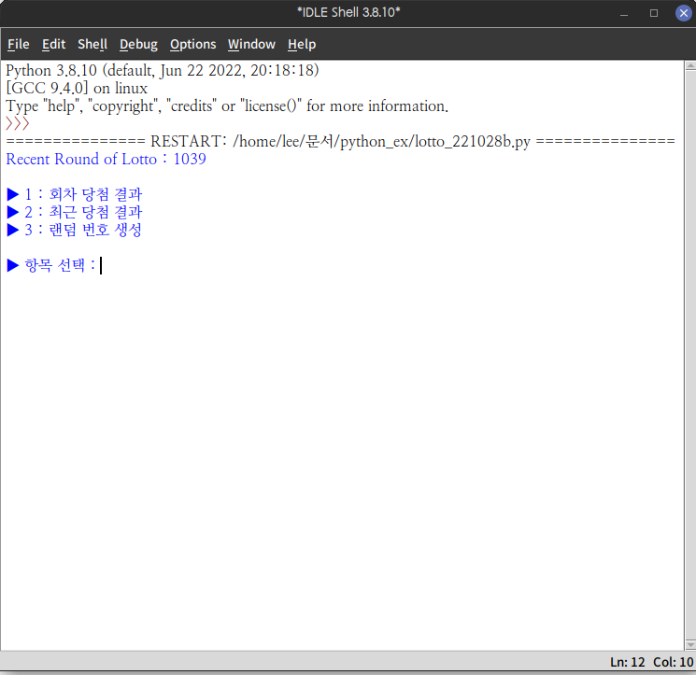Place cursor after the 항목 선택 prompt

click(x=102, y=266)
